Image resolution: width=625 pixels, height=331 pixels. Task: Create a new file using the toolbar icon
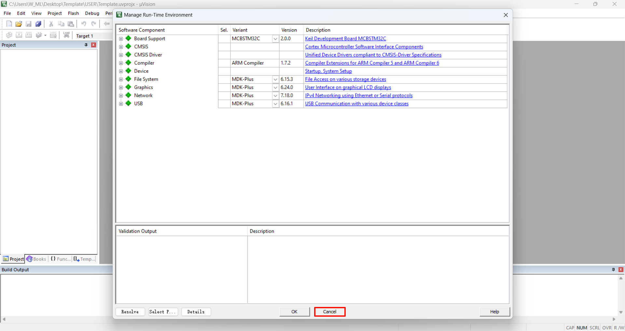[9, 24]
